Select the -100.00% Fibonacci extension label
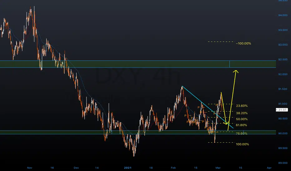The height and width of the screenshot is (171, 291). tap(244, 44)
